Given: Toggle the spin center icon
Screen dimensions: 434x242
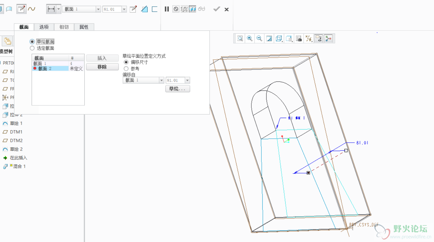Looking at the screenshot, I should coord(328,38).
